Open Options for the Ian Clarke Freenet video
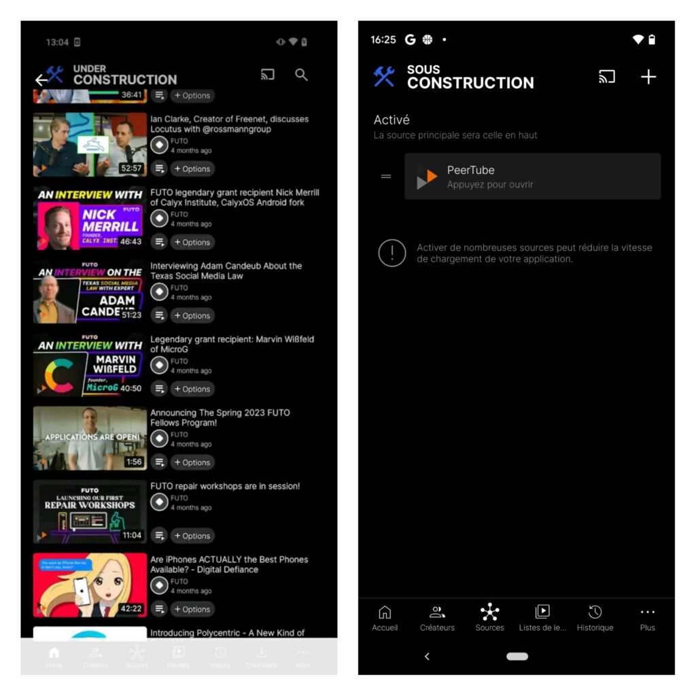The image size is (696, 696). pyautogui.click(x=192, y=169)
